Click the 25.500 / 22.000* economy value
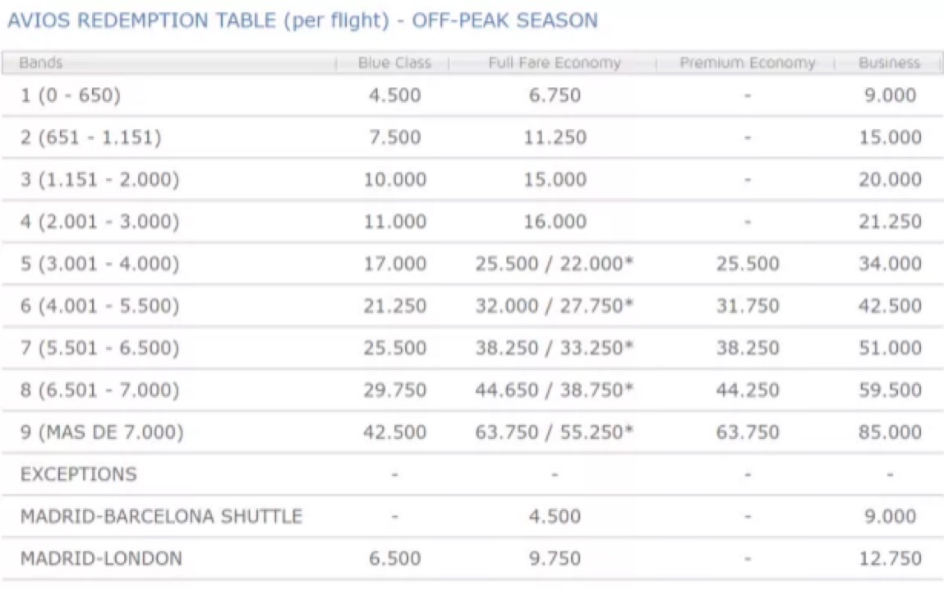 pyautogui.click(x=555, y=264)
